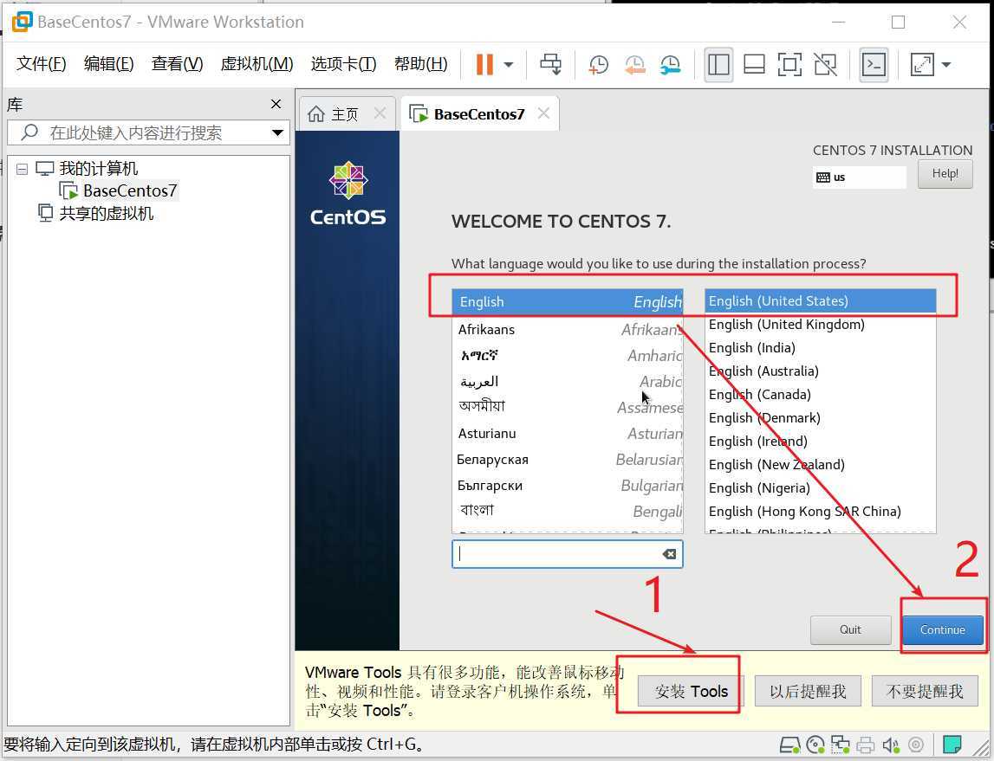Select Bengali in the language list
Viewport: 994px width, 761px height.
(x=568, y=511)
